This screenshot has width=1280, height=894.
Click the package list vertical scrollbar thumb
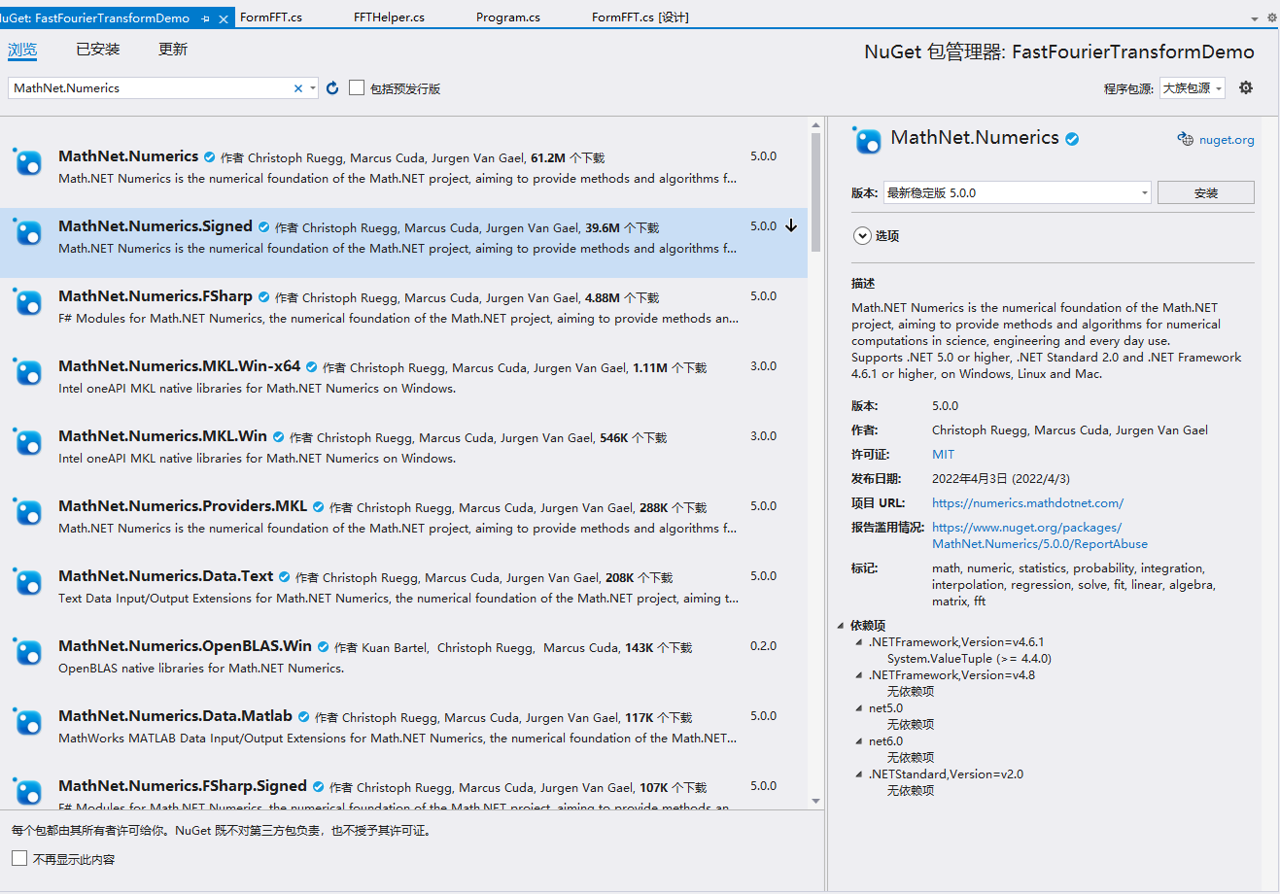click(x=816, y=192)
